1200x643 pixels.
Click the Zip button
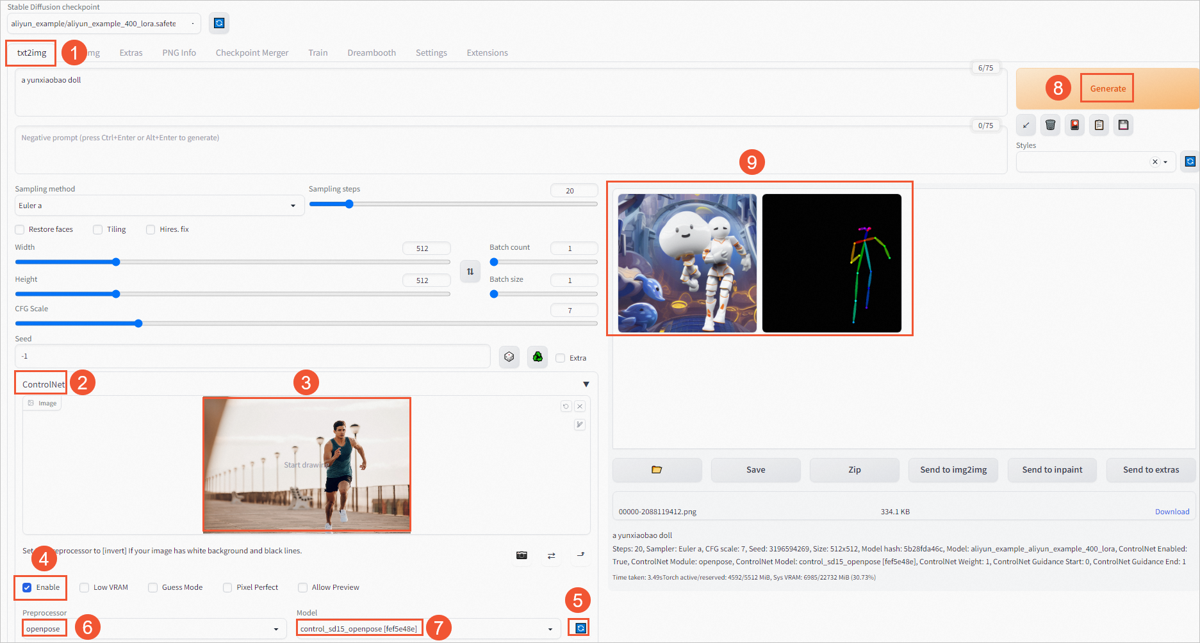(854, 469)
